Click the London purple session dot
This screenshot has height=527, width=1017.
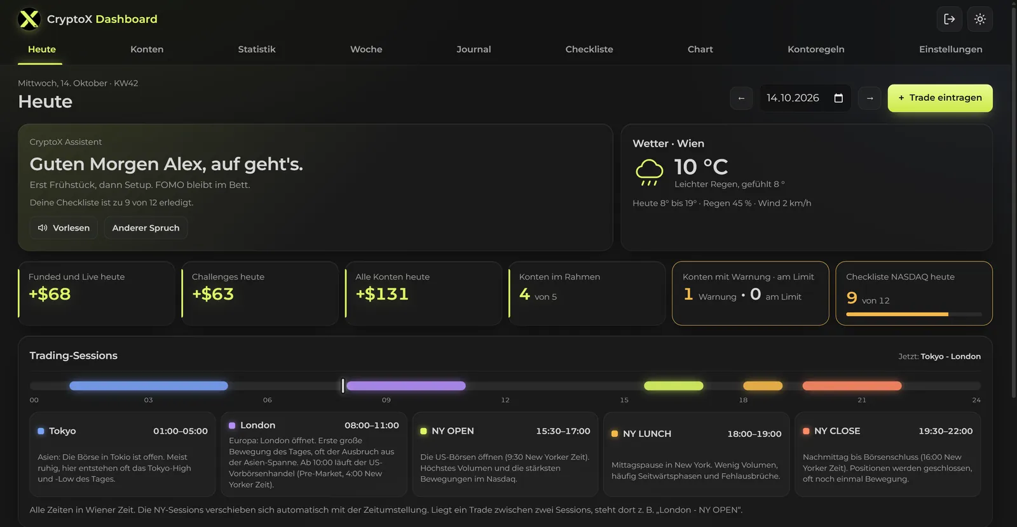click(232, 425)
